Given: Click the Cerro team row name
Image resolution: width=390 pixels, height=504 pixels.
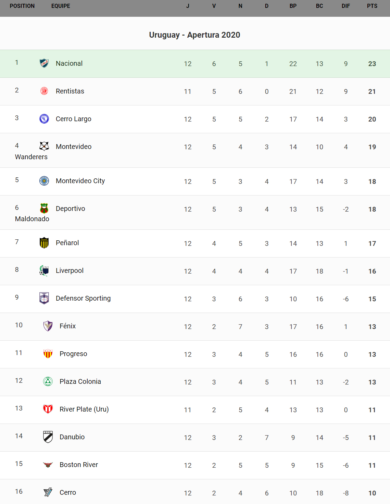Looking at the screenshot, I should pyautogui.click(x=68, y=492).
